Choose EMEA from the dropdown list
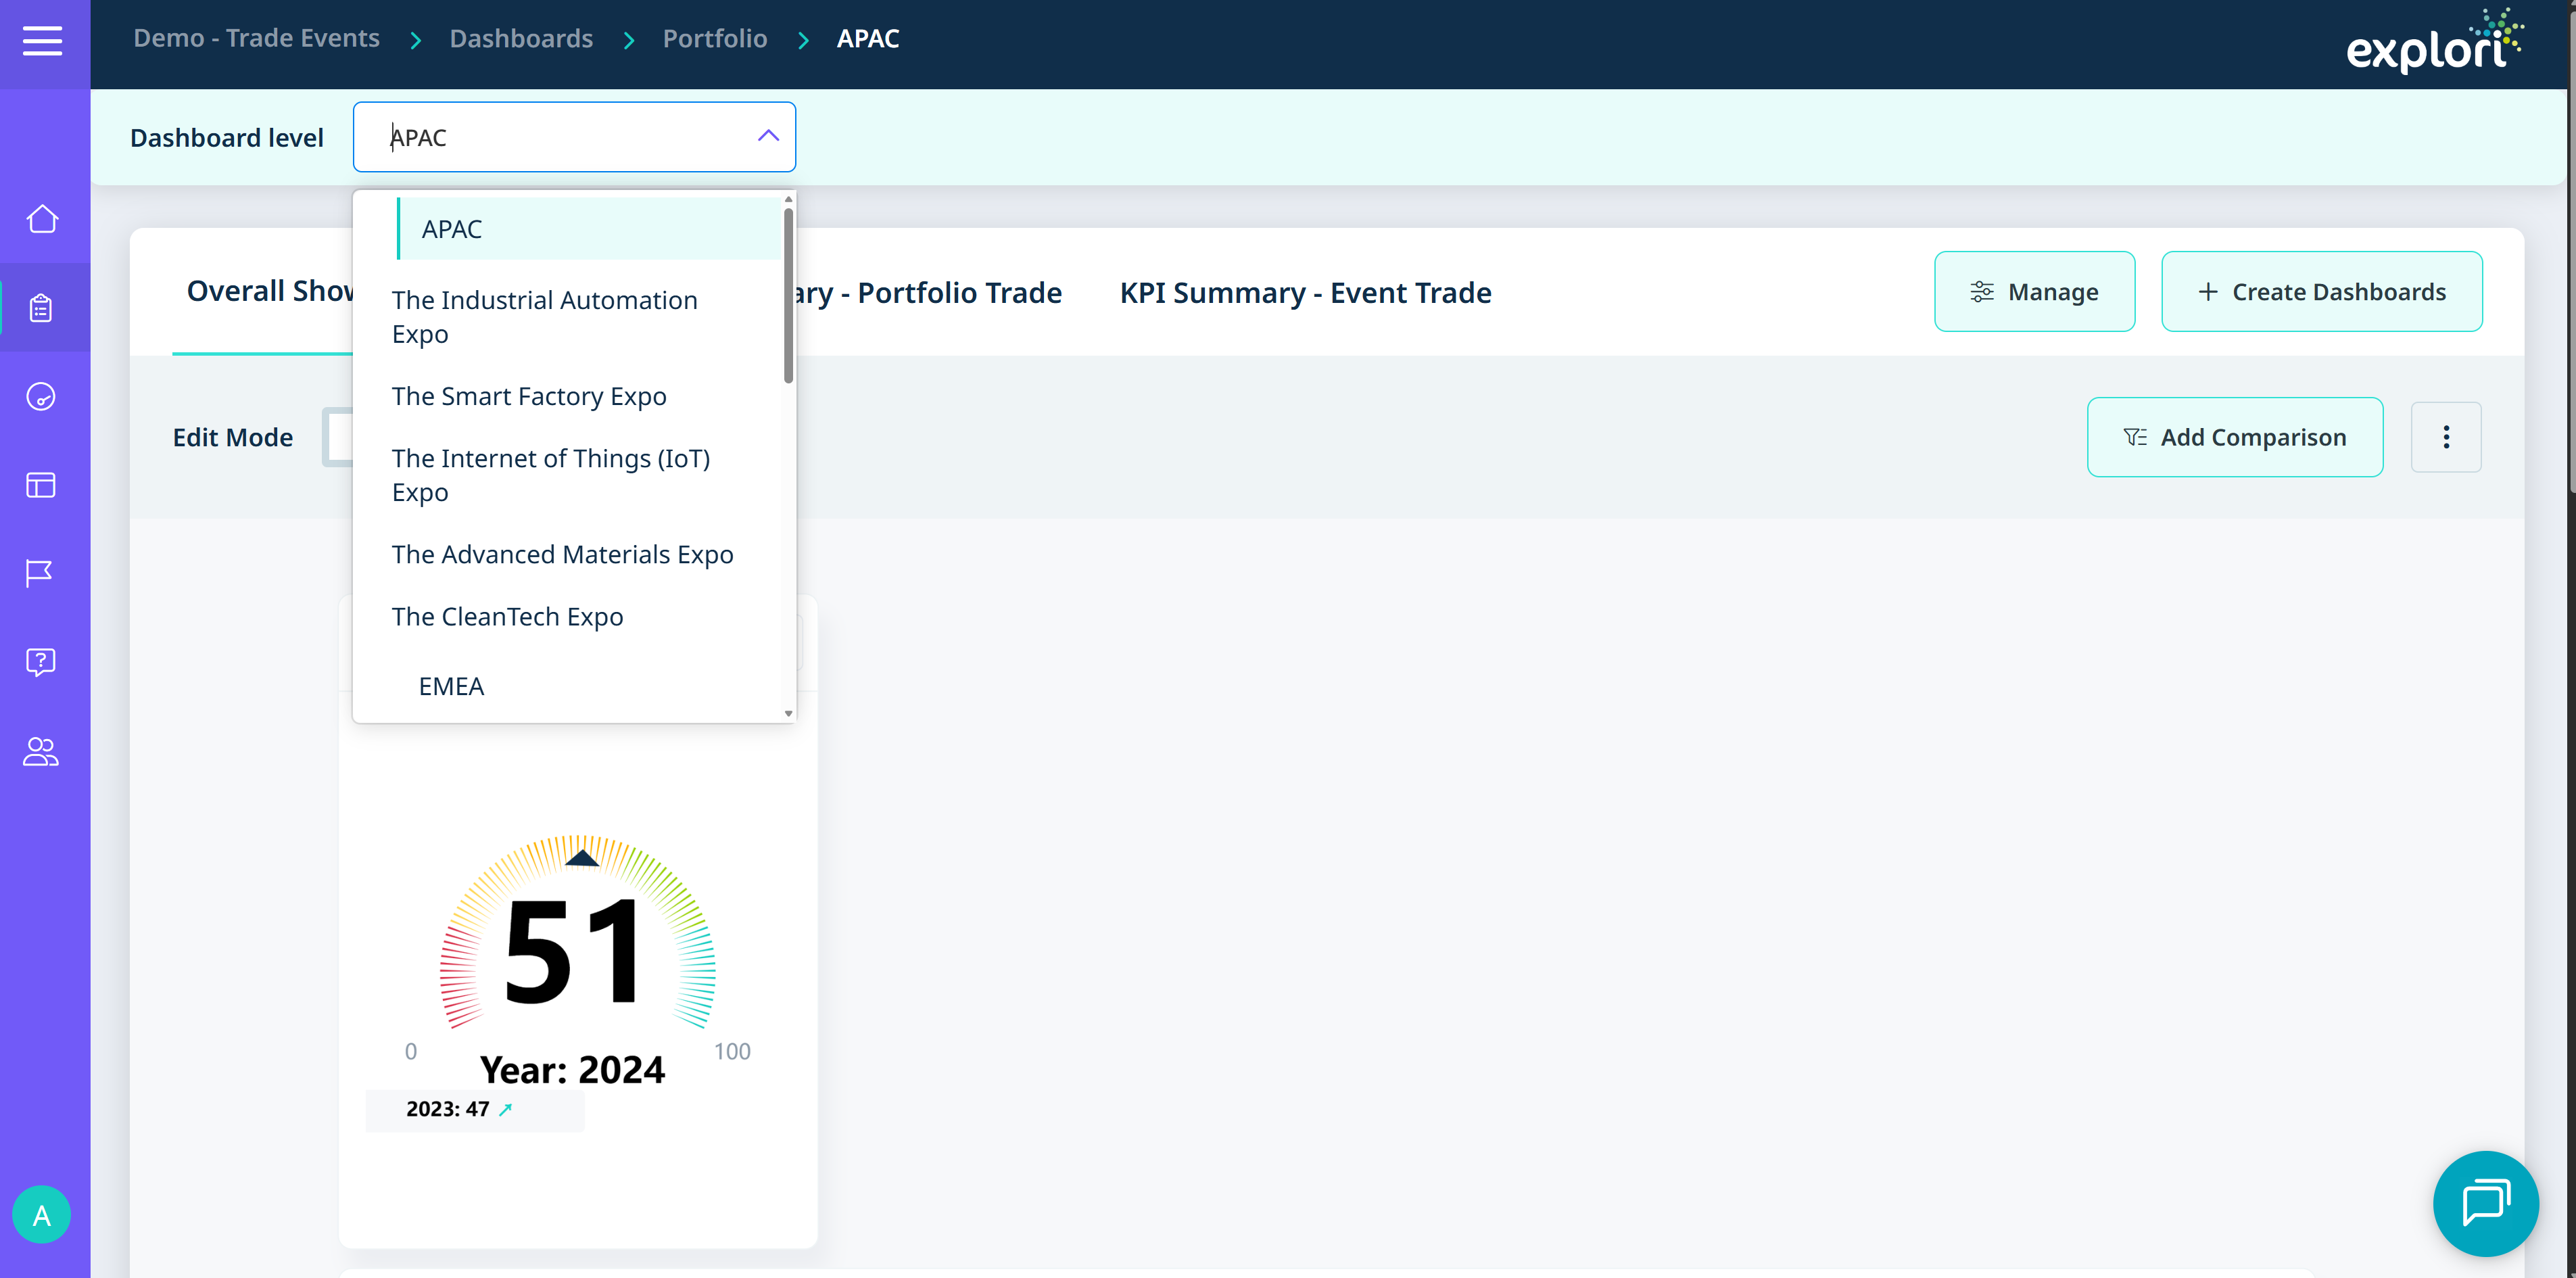The height and width of the screenshot is (1278, 2576). [x=451, y=686]
